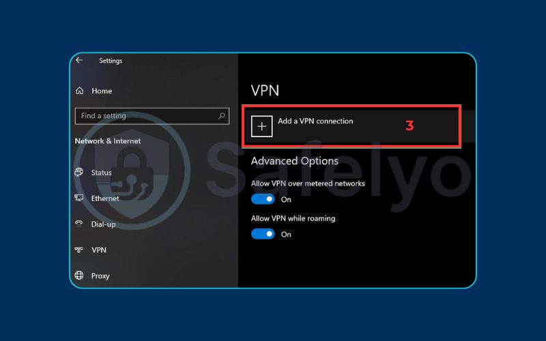Click the plus icon for adding a VPN
The image size is (546, 341).
262,126
